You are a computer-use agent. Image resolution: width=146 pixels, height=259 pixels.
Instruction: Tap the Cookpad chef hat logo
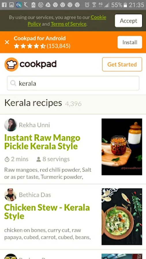click(x=12, y=64)
